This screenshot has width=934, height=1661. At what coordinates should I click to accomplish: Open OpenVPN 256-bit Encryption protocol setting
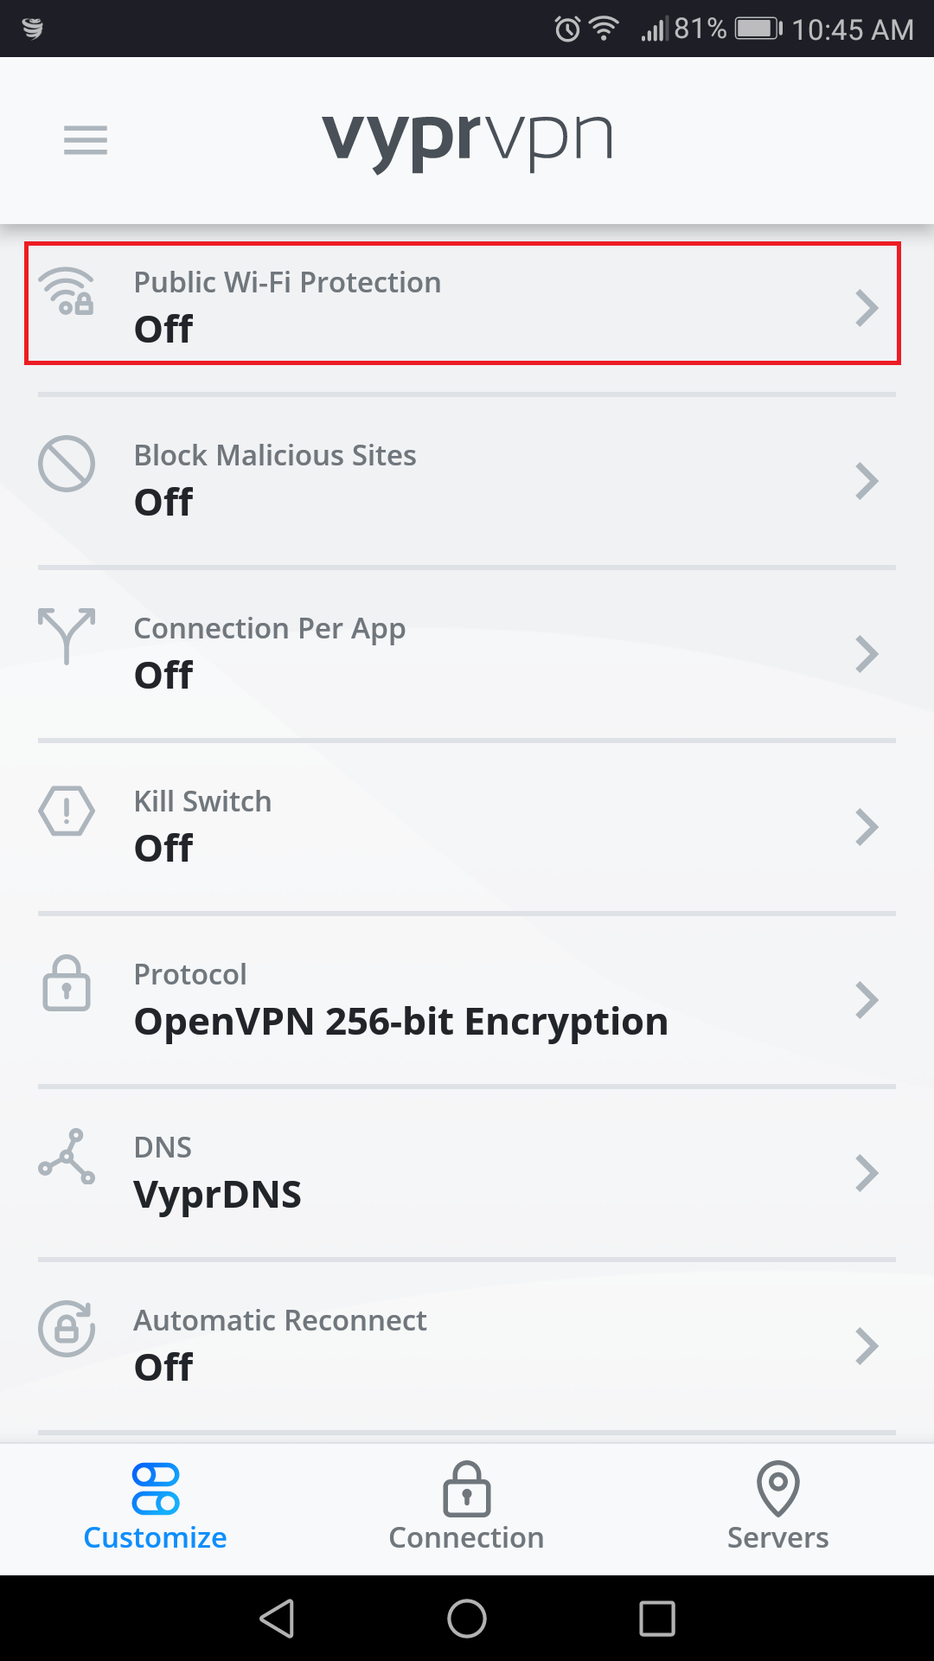400,1022
